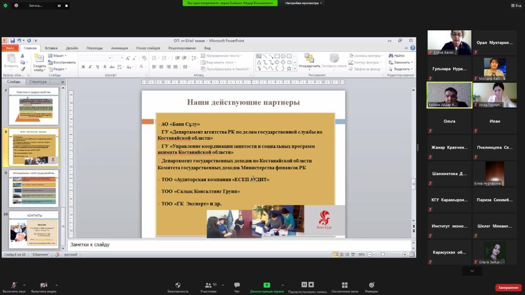This screenshot has width=525, height=295.
Task: Open the Файл tab
Action: [10, 48]
